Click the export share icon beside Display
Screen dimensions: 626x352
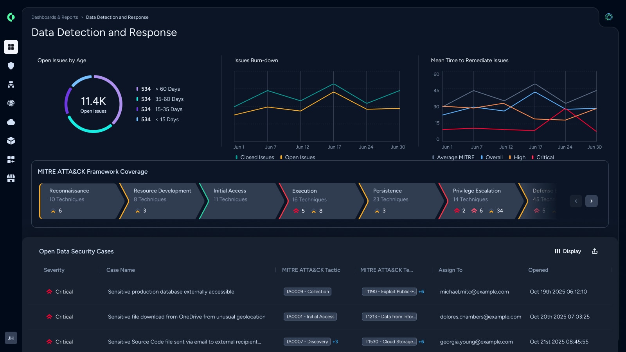[595, 251]
